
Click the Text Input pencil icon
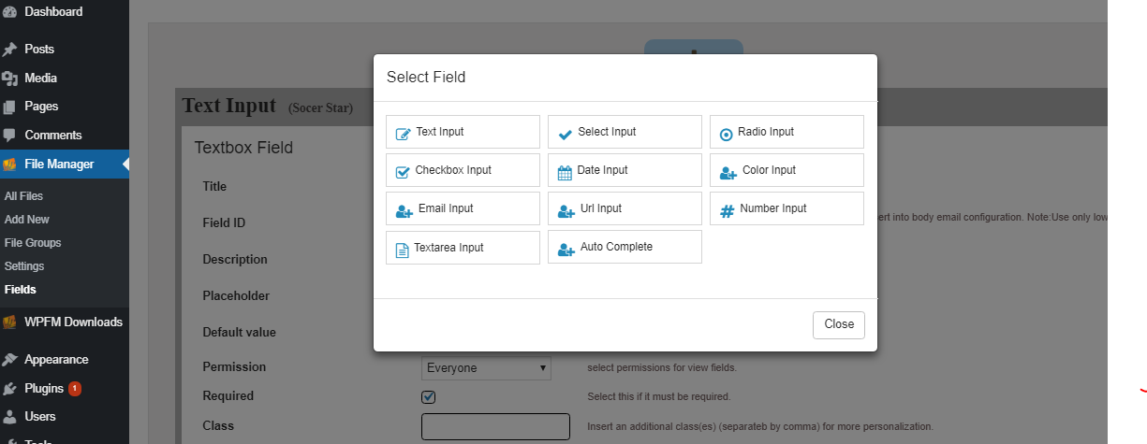tap(403, 134)
